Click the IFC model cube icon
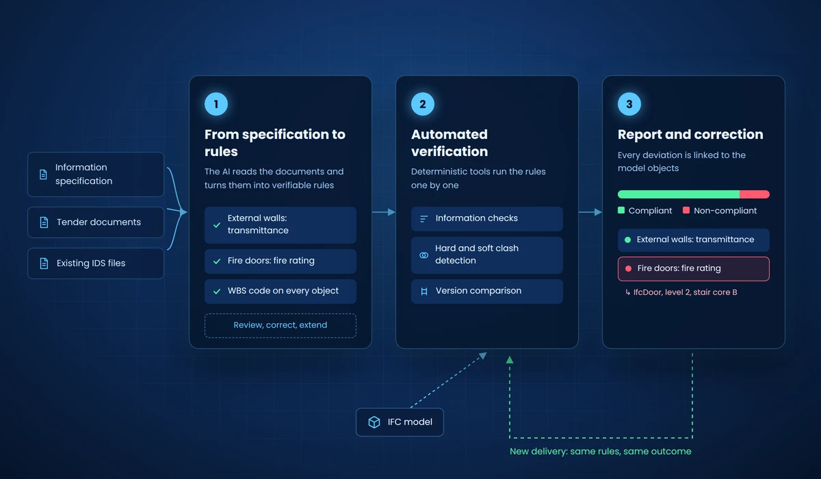 tap(374, 422)
